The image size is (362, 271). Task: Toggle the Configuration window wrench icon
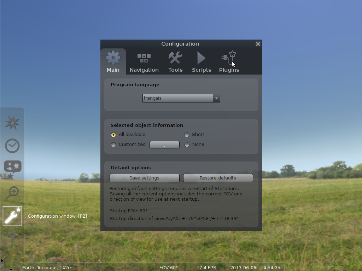pyautogui.click(x=12, y=216)
